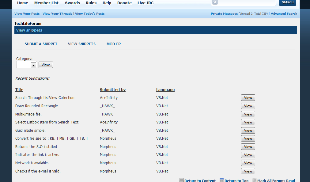View the Guid made simple snippet
This screenshot has width=310, height=182.
tap(248, 131)
